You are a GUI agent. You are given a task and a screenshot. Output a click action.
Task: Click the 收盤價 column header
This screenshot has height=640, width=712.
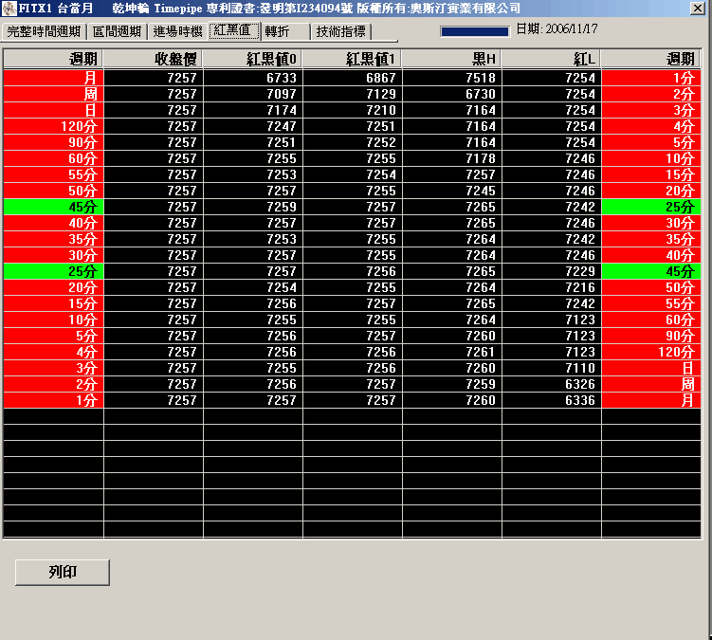[x=153, y=59]
